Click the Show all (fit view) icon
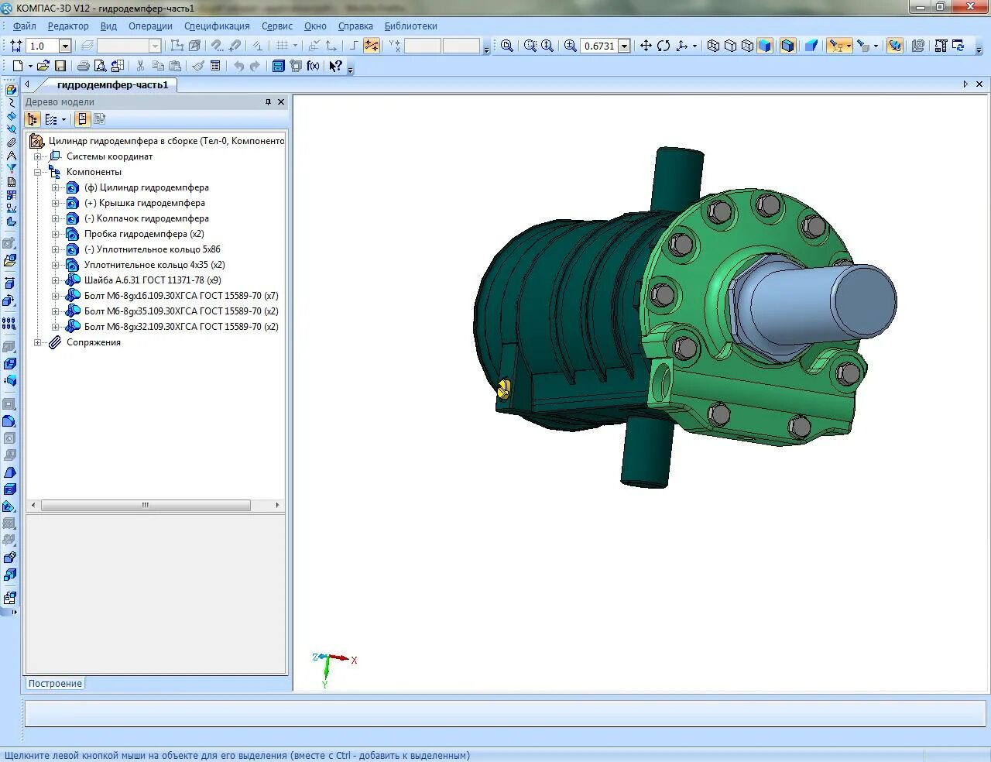This screenshot has width=991, height=762. [507, 46]
